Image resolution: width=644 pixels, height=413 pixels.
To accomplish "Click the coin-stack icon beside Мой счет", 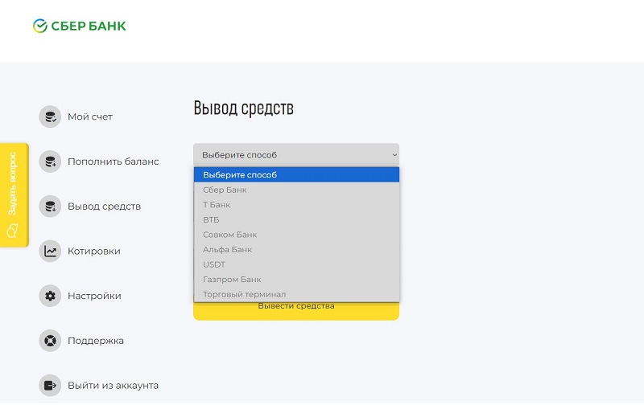I will (x=50, y=117).
